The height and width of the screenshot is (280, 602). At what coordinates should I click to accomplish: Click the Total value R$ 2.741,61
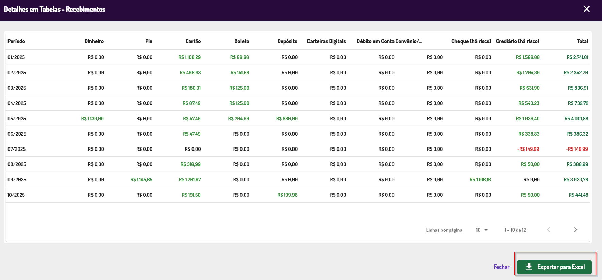click(578, 57)
